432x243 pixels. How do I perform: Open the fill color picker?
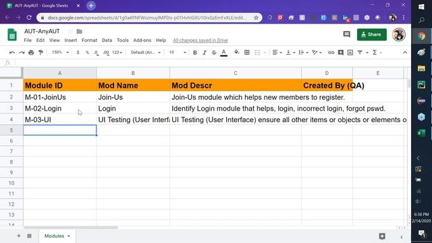point(237,52)
